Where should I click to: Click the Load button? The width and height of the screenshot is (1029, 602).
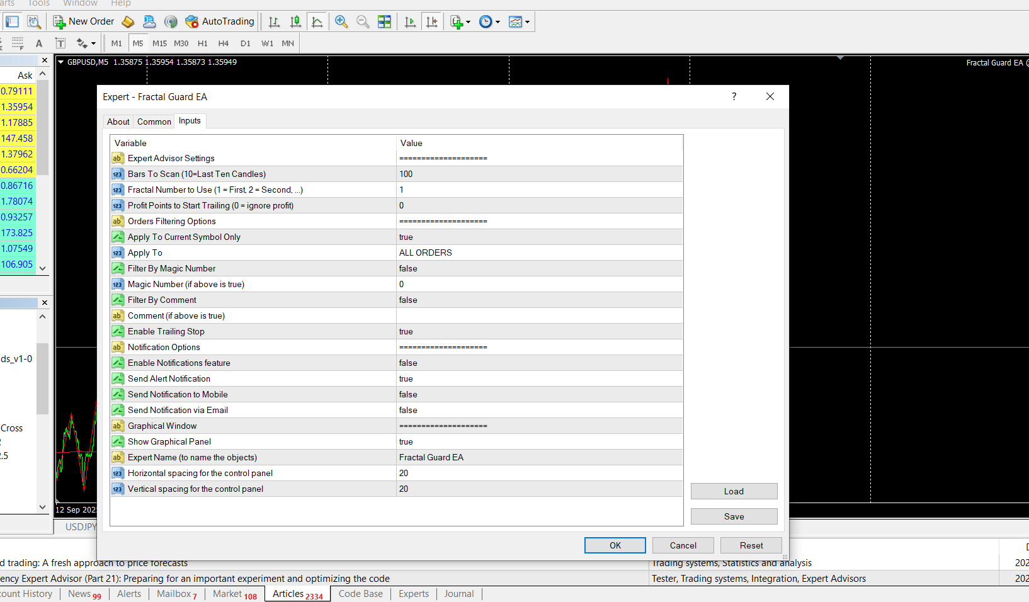coord(734,491)
